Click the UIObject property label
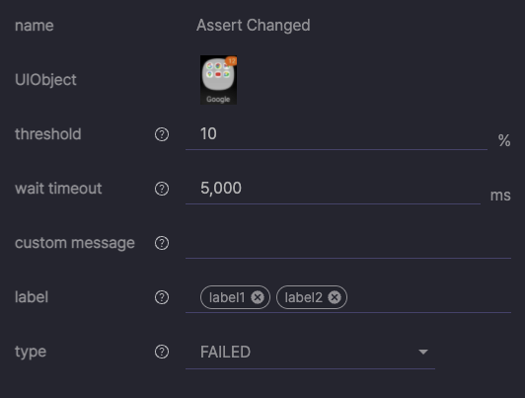Viewport: 525px width, 398px height. 45,80
